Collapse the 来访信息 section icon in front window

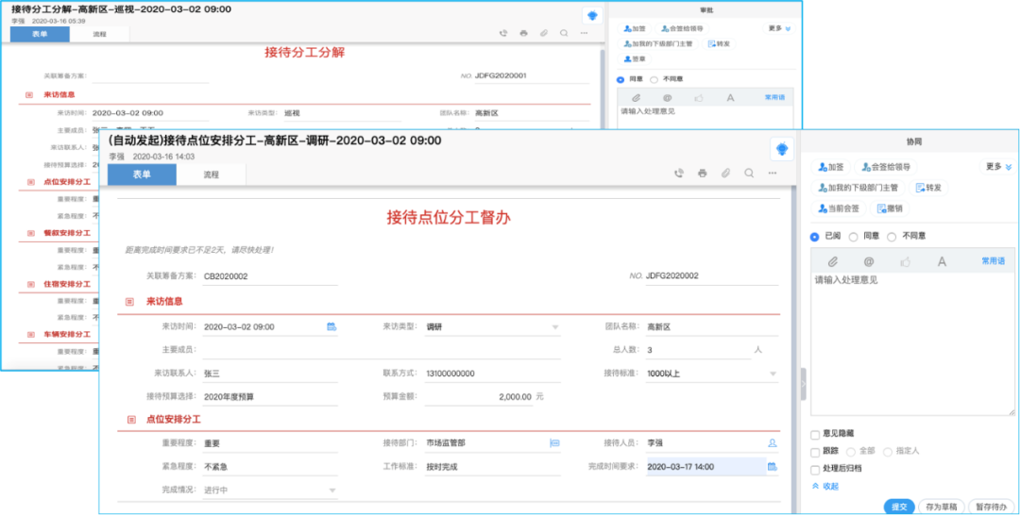coord(129,301)
